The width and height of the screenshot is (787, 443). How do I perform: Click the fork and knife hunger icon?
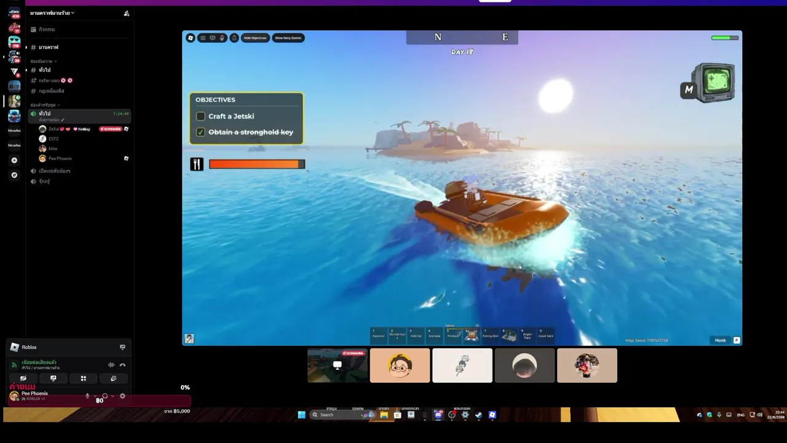coord(197,164)
